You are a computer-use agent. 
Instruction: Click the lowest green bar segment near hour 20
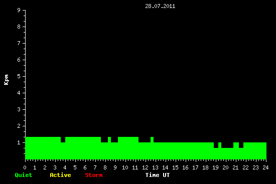point(227,153)
